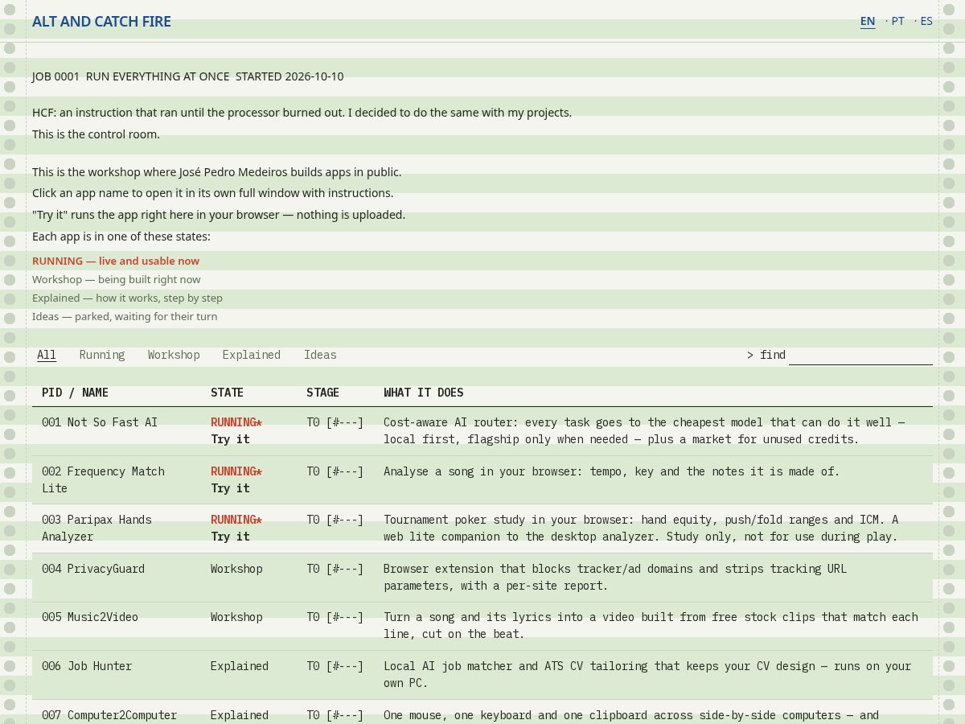Select the Explained filter tab
The image size is (965, 724).
pyautogui.click(x=252, y=355)
